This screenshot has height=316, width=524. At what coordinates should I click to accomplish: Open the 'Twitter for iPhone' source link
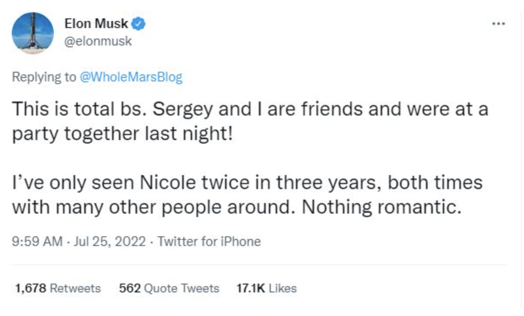click(209, 241)
